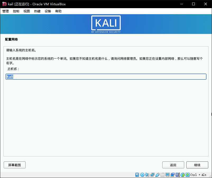Close the VirtualBox window

tap(205, 4)
